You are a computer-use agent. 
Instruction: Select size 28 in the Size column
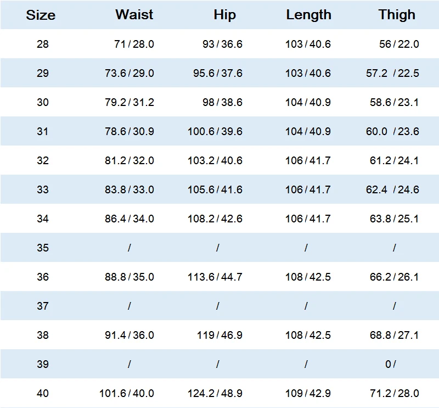[42, 44]
